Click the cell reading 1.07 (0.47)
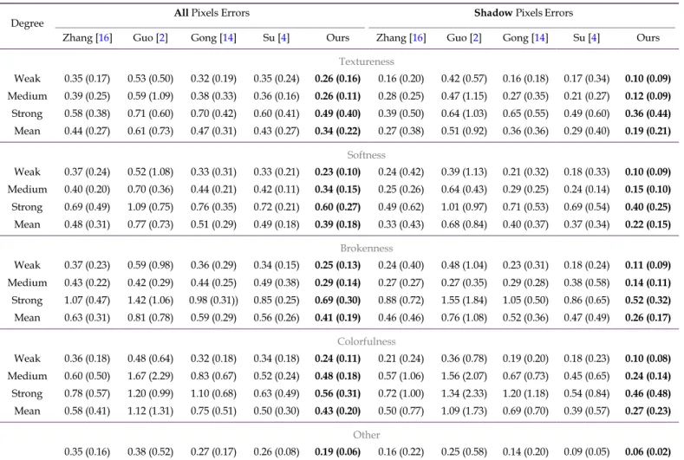The width and height of the screenshot is (684, 460). point(87,300)
